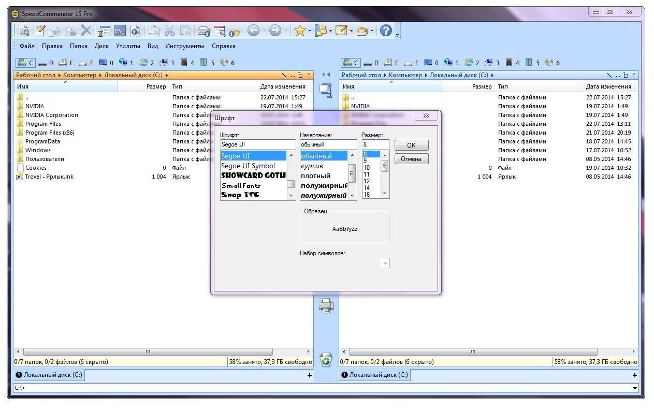Click drive button 6 in right panel
Screen dimensions: 654x409
coord(553,63)
